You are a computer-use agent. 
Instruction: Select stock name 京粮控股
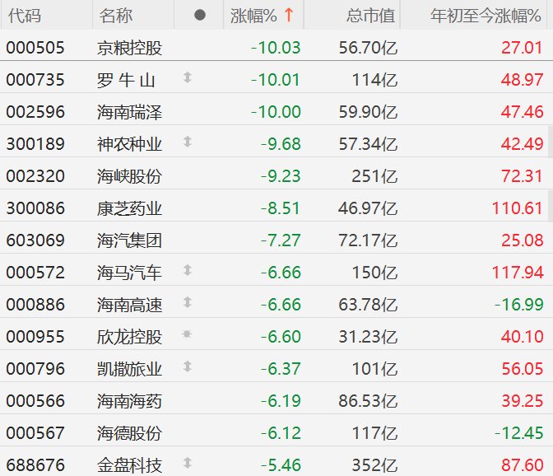[129, 48]
